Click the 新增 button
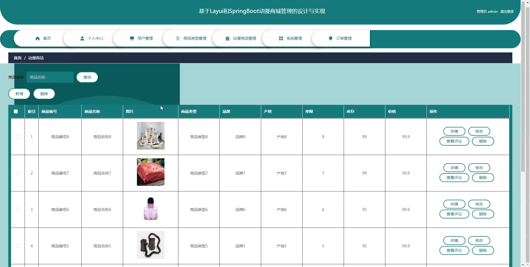This screenshot has width=530, height=267. coord(19,94)
